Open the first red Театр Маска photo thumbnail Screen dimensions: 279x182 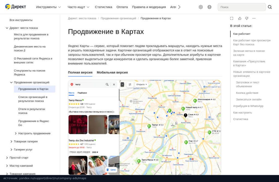point(78,125)
